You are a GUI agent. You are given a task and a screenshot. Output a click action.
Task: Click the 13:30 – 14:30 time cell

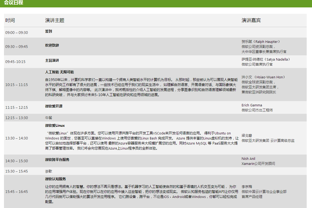[x=16, y=138]
